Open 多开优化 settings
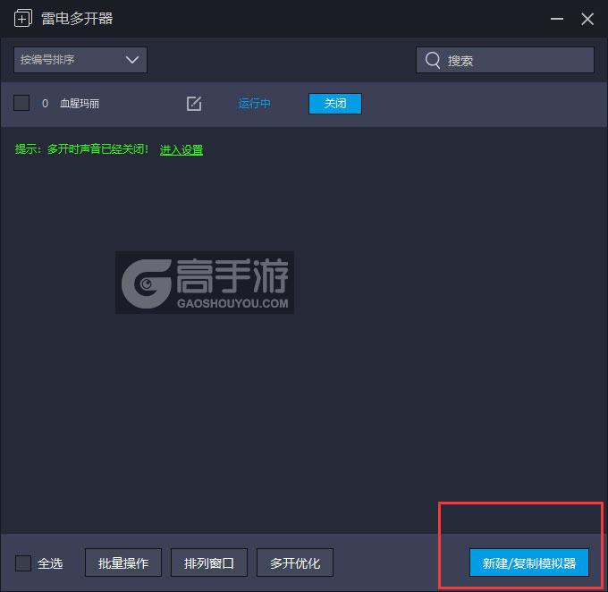Screen dimensions: 608x592 295,562
